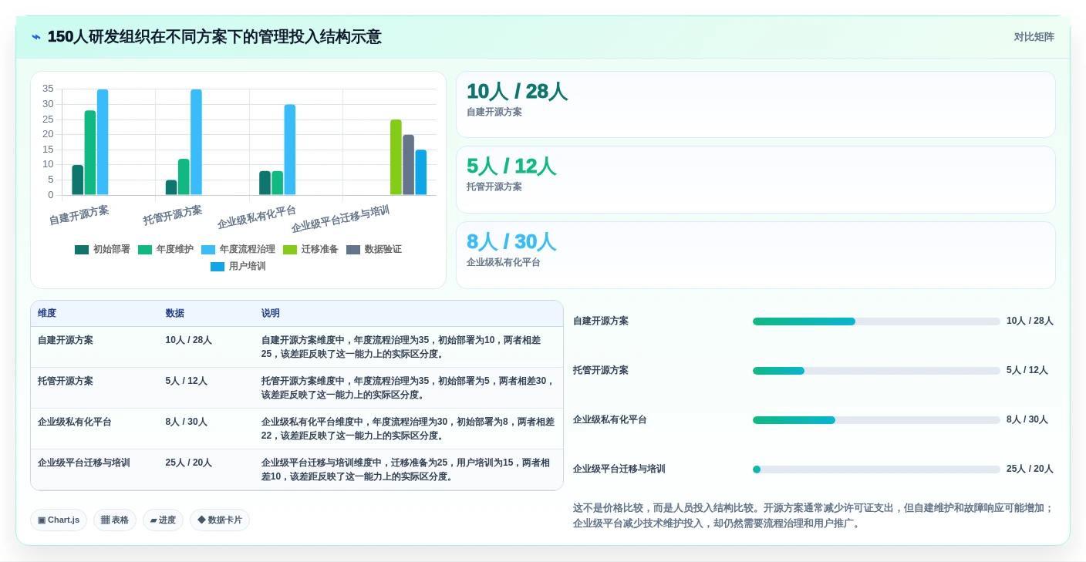Screen dimensions: 1086x562
Task: Select the 5人 / 12人 stat card
Action: 756,180
